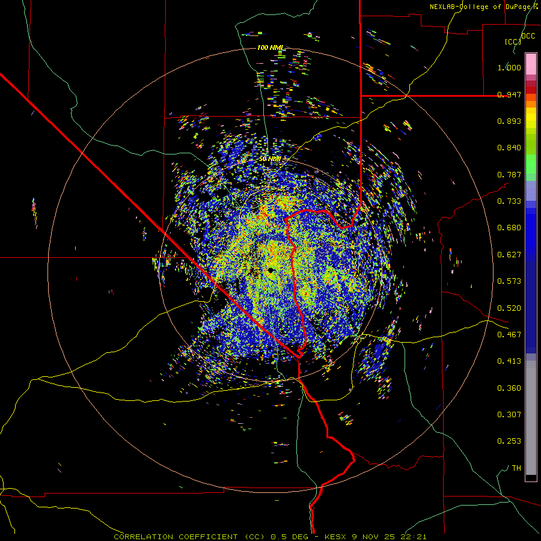541x541 pixels.
Task: Click the gray segment of color bar
Action: [x=531, y=418]
